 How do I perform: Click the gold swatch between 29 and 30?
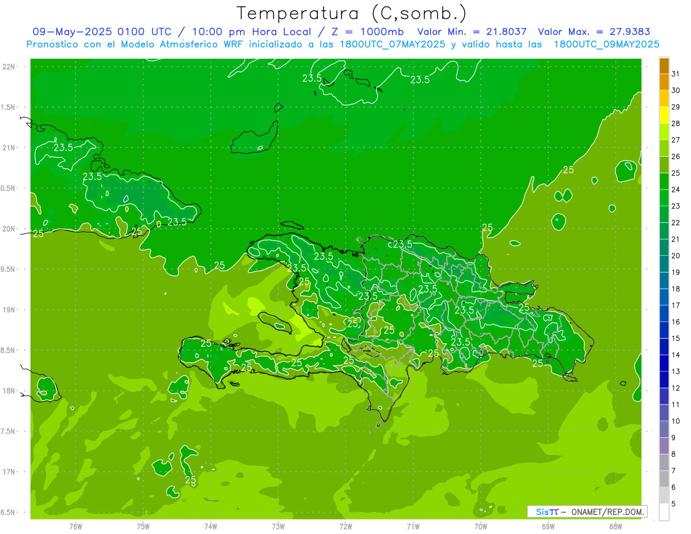coord(664,99)
